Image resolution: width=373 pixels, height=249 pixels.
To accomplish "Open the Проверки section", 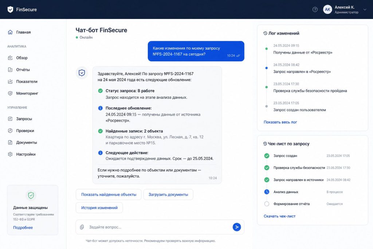I will tap(25, 131).
